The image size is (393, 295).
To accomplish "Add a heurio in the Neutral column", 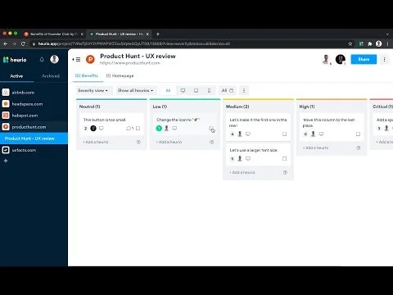I will click(96, 142).
